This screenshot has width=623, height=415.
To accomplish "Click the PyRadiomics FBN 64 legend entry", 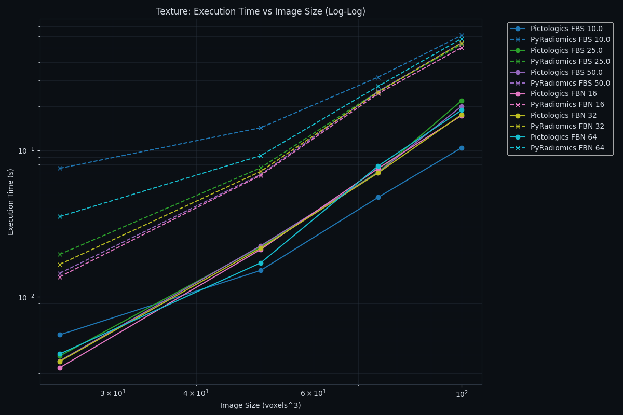I will coord(567,148).
